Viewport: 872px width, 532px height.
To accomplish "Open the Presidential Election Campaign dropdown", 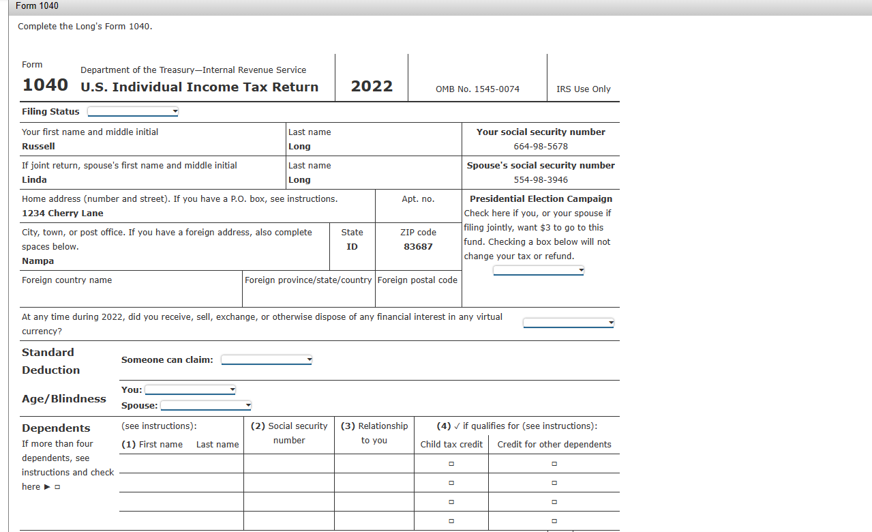I will (539, 271).
